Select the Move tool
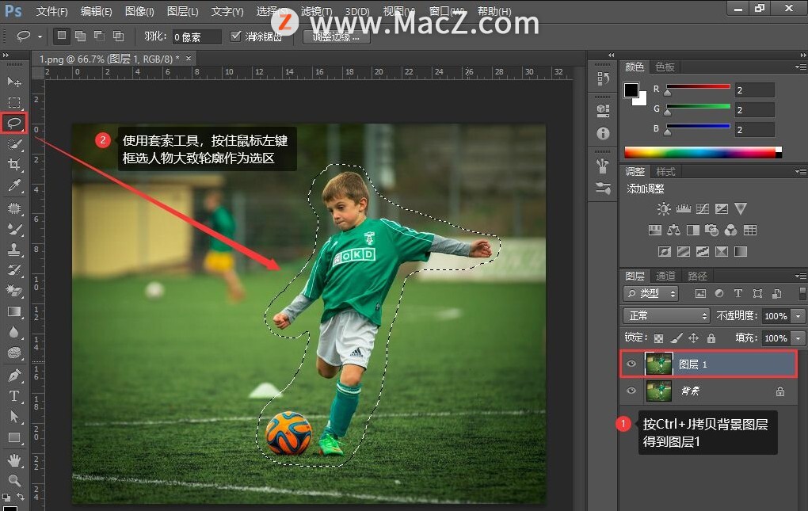The image size is (808, 511). point(14,82)
